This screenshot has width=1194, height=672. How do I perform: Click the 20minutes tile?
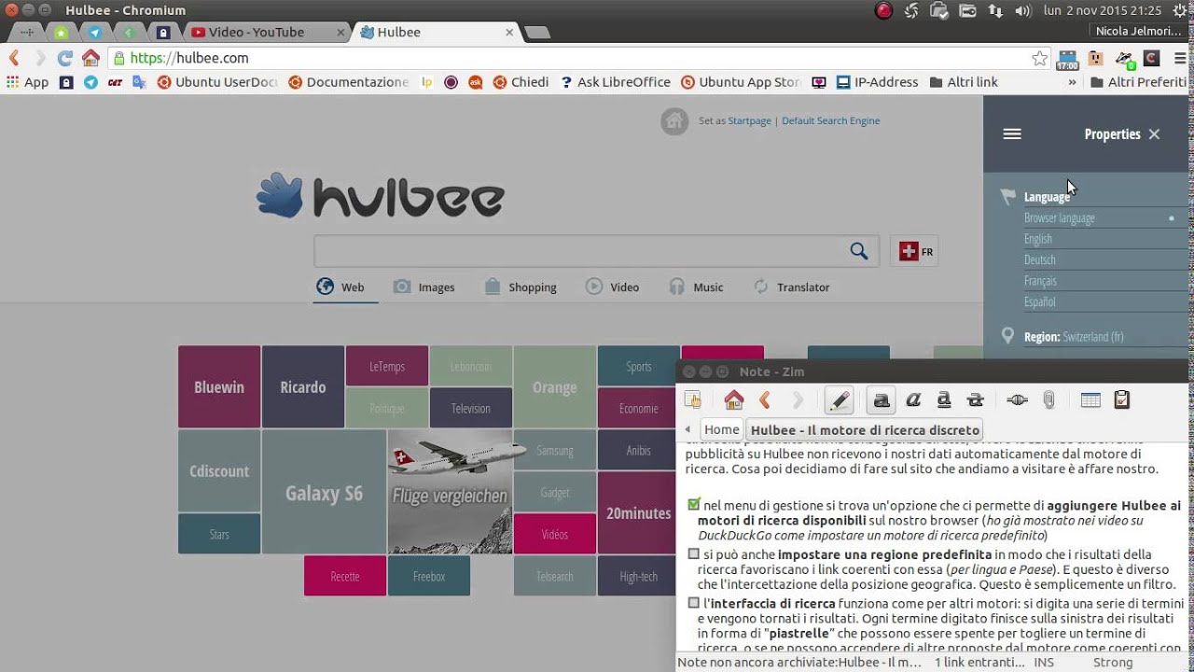pyautogui.click(x=638, y=512)
